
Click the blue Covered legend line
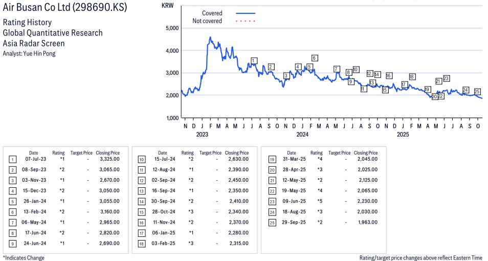click(x=245, y=13)
